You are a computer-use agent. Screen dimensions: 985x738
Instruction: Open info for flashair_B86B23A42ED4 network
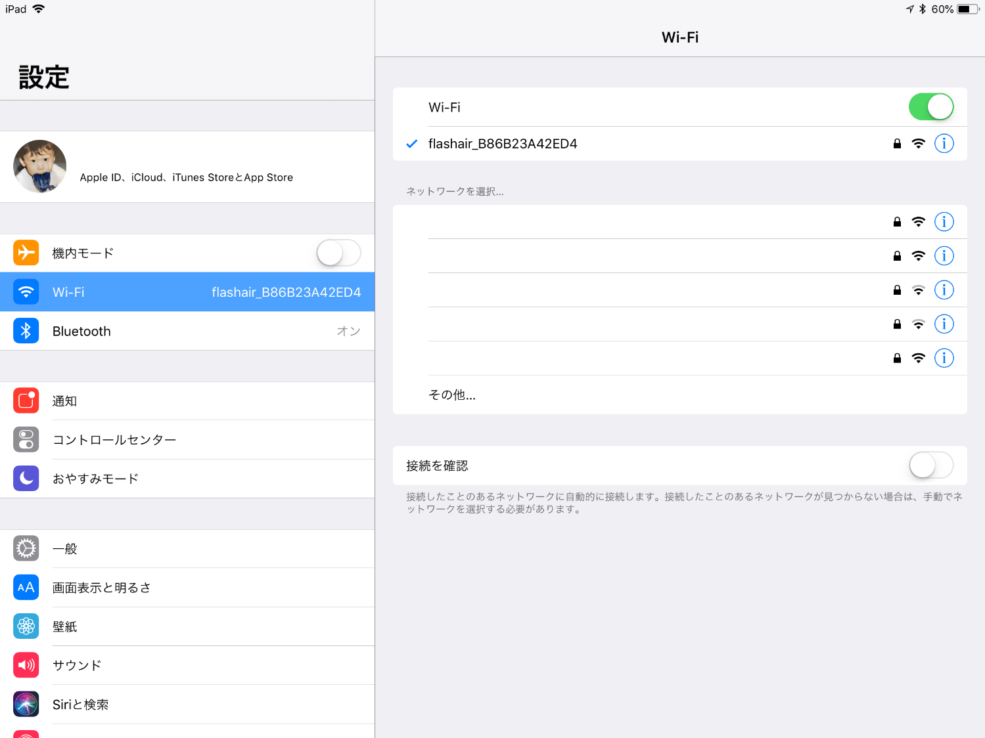coord(944,143)
